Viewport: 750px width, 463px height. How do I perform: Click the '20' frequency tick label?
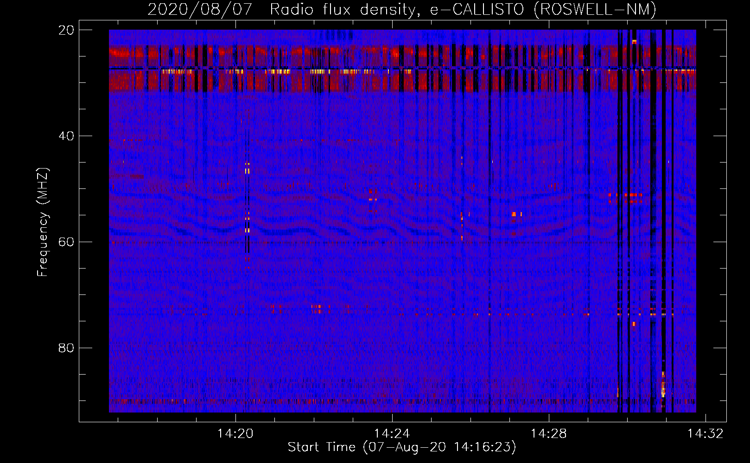coord(66,30)
